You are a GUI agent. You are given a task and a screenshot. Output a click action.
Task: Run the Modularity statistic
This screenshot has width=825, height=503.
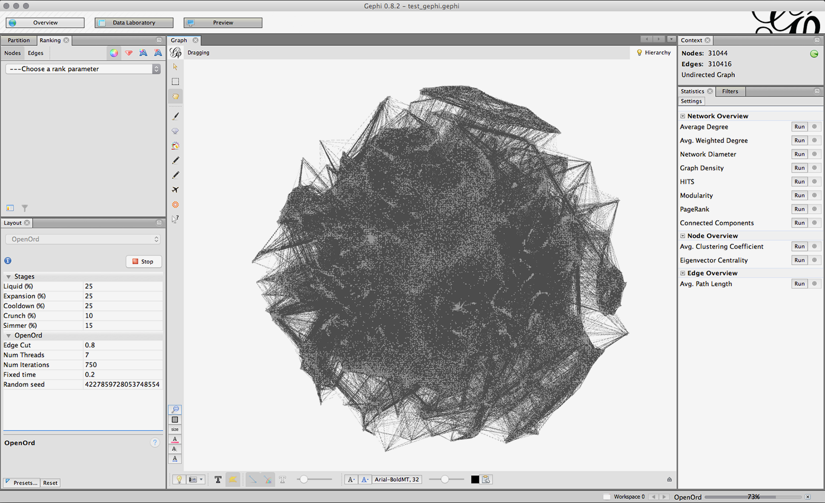[799, 195]
